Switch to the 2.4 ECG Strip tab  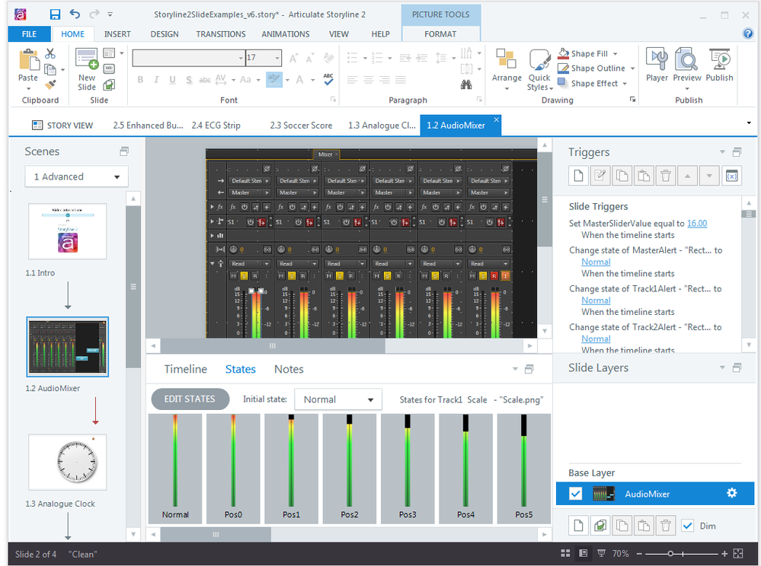[x=216, y=126]
